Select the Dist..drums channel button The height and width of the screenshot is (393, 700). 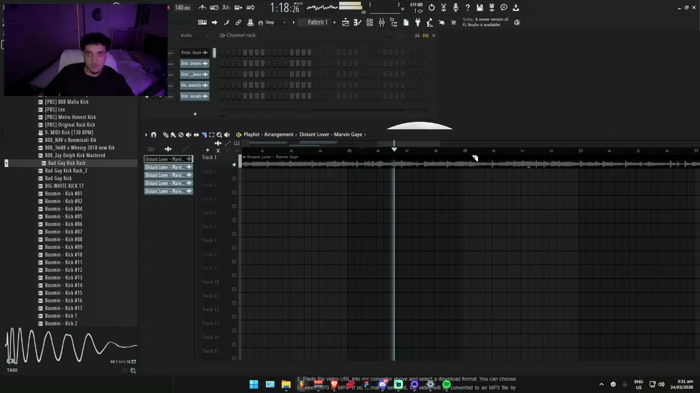coord(194,63)
